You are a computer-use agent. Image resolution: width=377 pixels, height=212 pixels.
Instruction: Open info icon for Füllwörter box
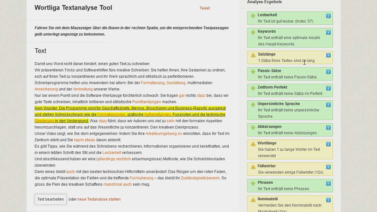(328, 167)
